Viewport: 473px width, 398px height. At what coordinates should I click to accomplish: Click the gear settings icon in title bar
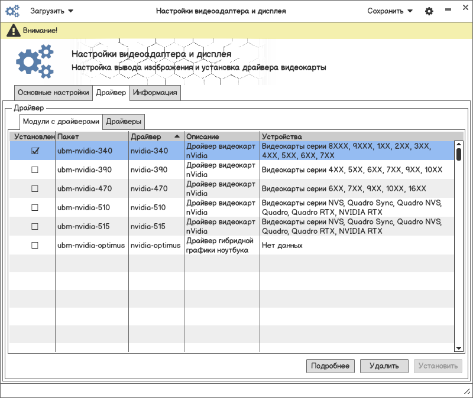point(429,11)
